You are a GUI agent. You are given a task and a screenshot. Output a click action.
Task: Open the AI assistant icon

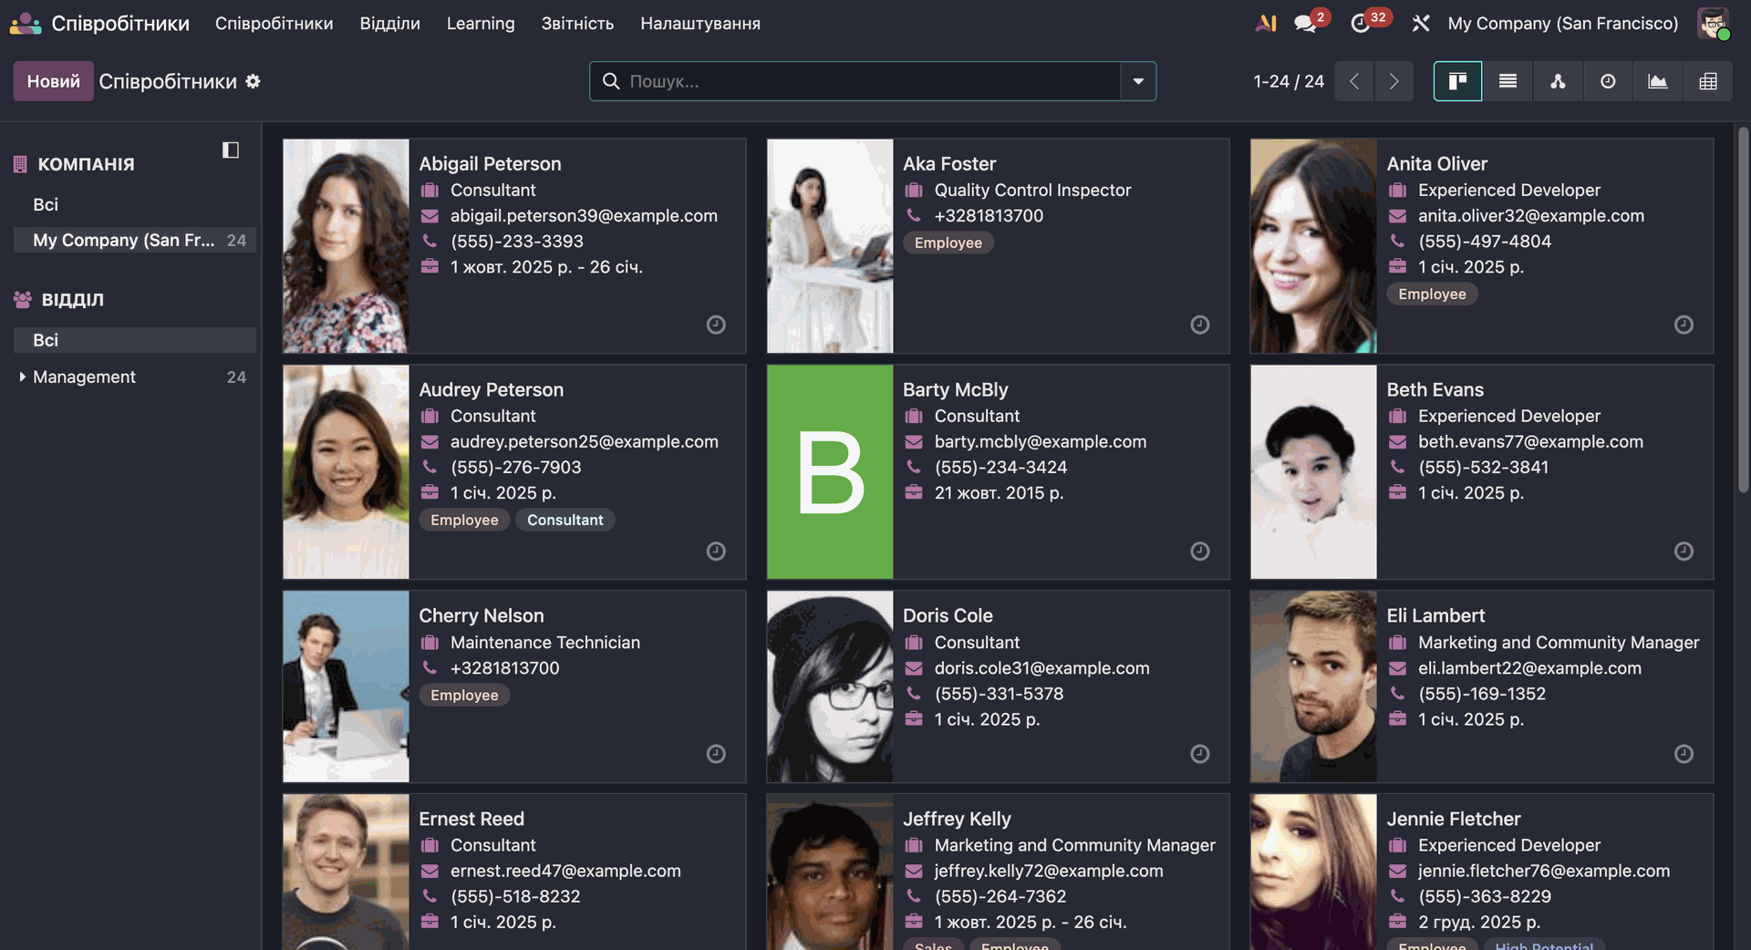click(1266, 24)
